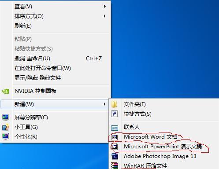
Task: Click the gadgets icon beside 小工具
Action: [5, 127]
